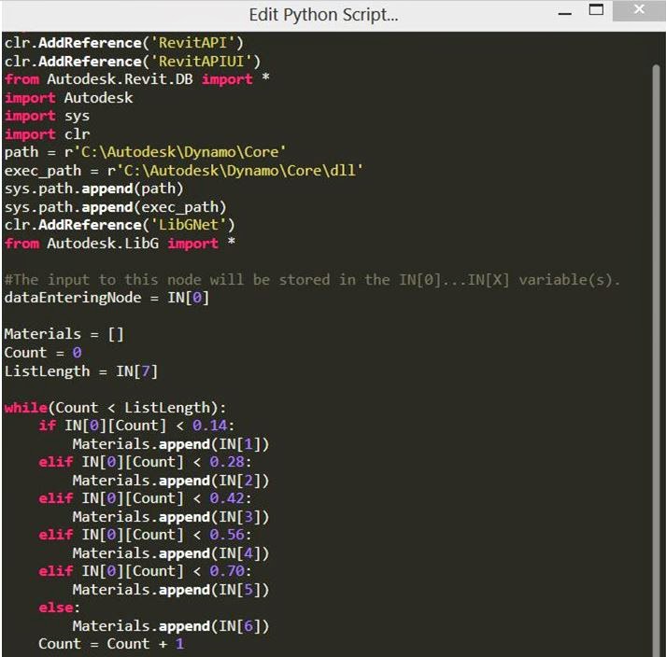Image resolution: width=666 pixels, height=657 pixels.
Task: Click the else: line
Action: click(59, 608)
